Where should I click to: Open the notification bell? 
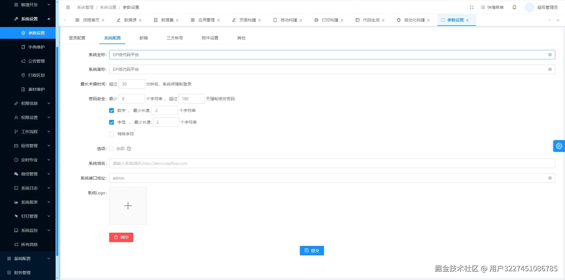(514, 7)
